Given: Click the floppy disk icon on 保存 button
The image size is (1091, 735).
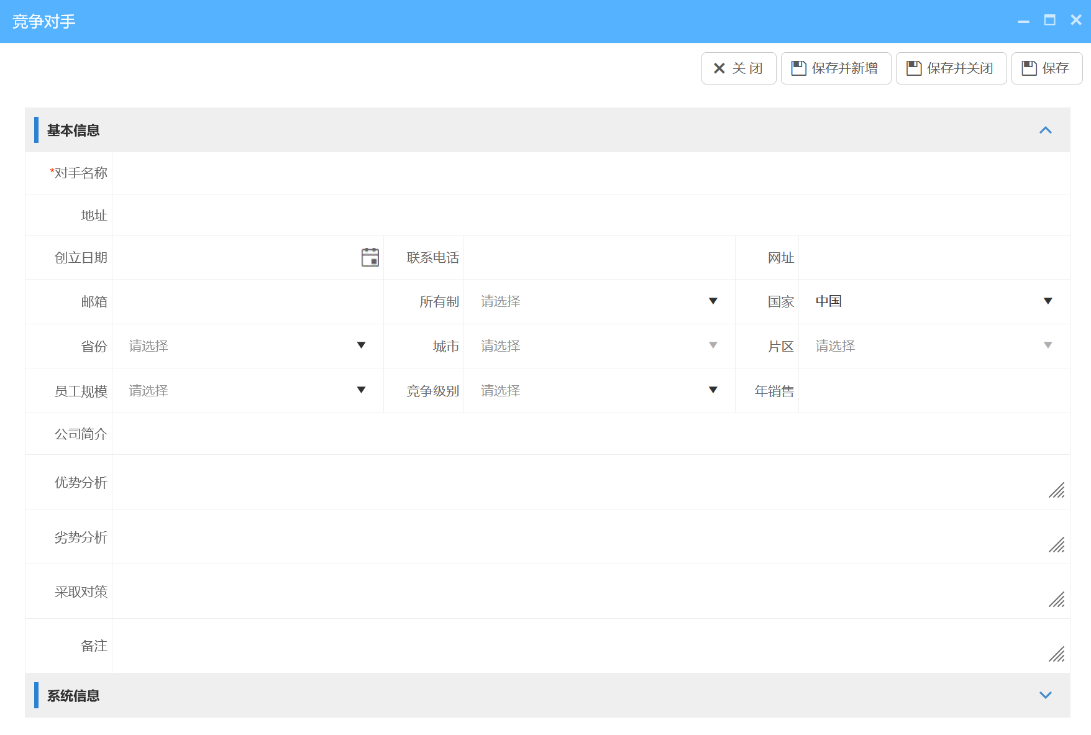Looking at the screenshot, I should coord(1029,68).
